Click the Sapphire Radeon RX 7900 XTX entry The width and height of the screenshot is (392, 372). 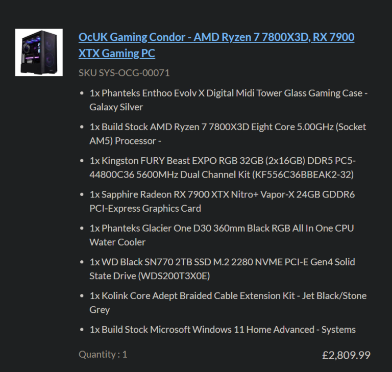coord(222,201)
